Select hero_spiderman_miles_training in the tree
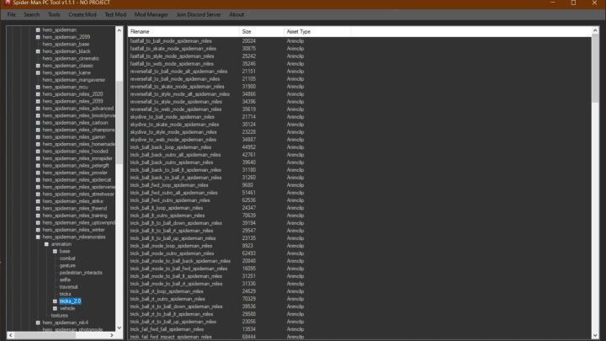 [x=75, y=216]
